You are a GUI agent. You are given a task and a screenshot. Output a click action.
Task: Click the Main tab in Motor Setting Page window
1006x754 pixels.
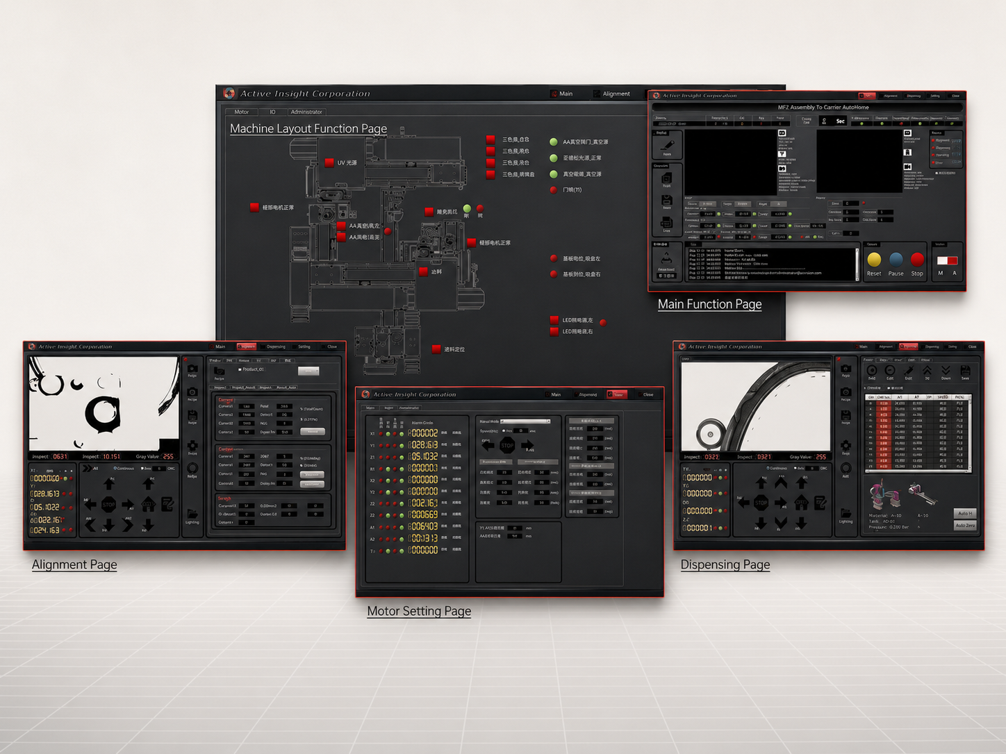553,394
